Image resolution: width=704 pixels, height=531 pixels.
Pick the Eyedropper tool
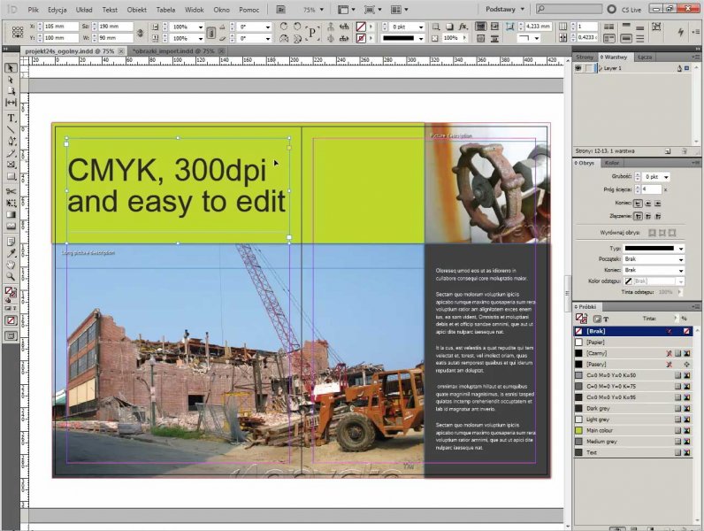[11, 252]
